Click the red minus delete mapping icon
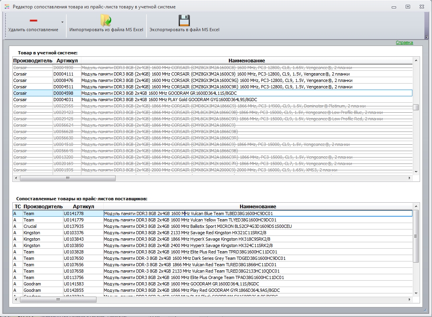This screenshot has height=317, width=432. tap(34, 20)
